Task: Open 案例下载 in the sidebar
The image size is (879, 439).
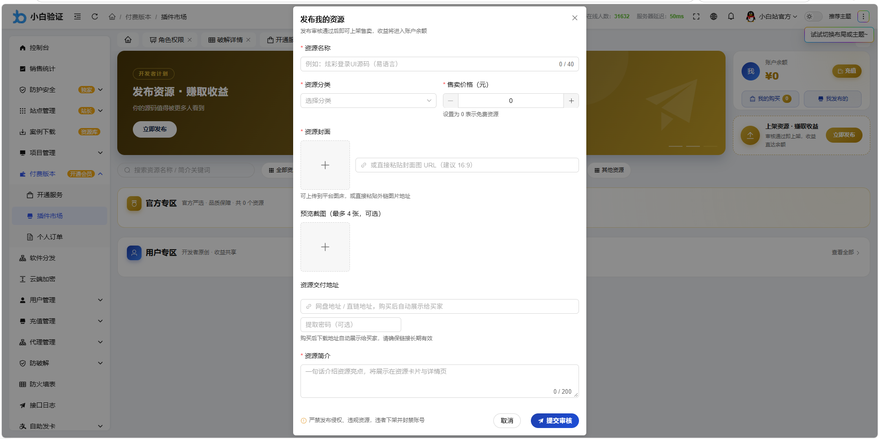Action: pyautogui.click(x=60, y=132)
